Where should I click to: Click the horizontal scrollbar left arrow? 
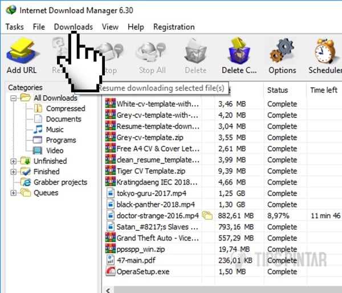coord(108,290)
